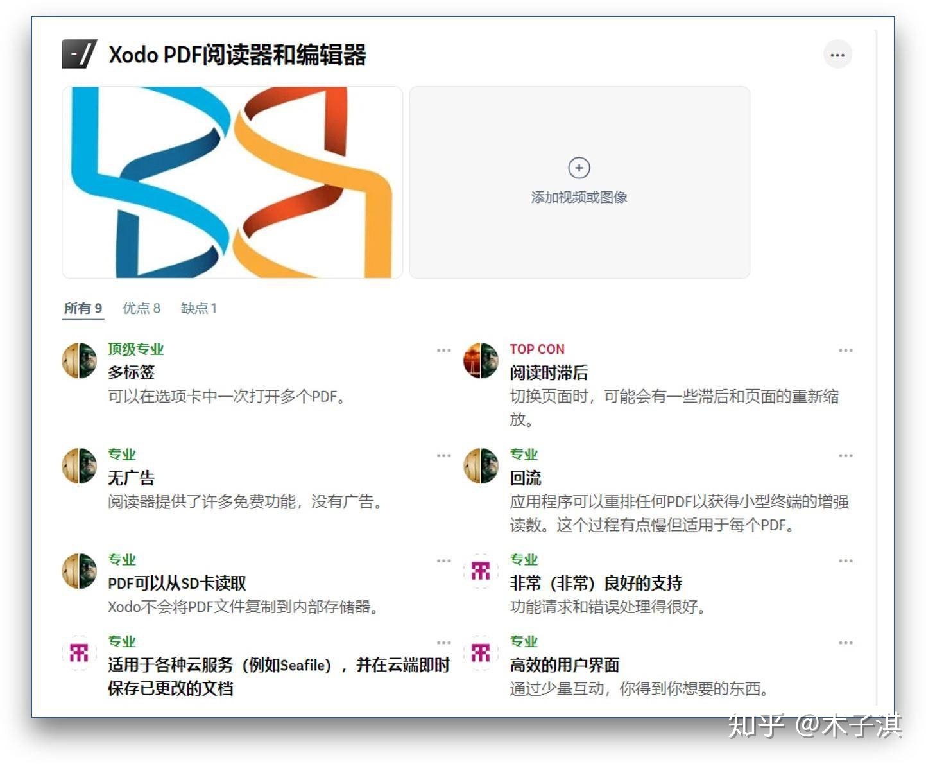Image resolution: width=926 pixels, height=764 pixels.
Task: Open the Xodo colorful ribbon image thumbnail
Action: point(232,182)
